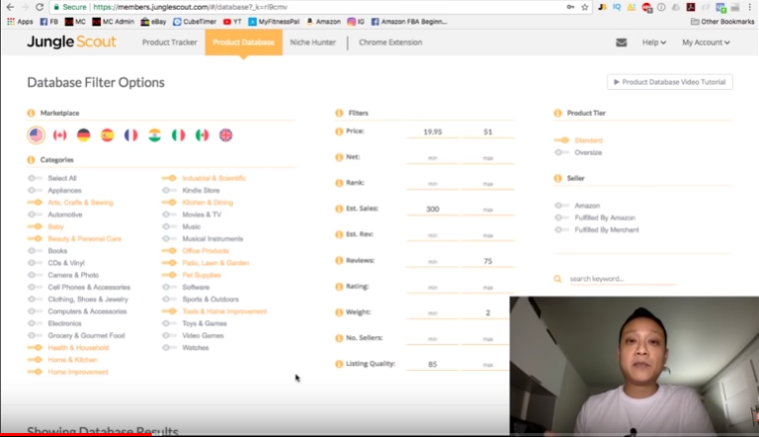759x437 pixels.
Task: Select the India marketplace flag
Action: coord(155,135)
